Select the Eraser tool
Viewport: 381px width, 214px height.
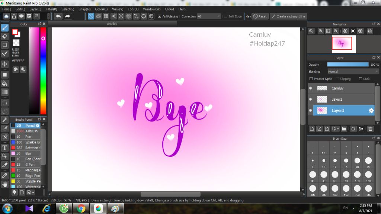coord(4,36)
